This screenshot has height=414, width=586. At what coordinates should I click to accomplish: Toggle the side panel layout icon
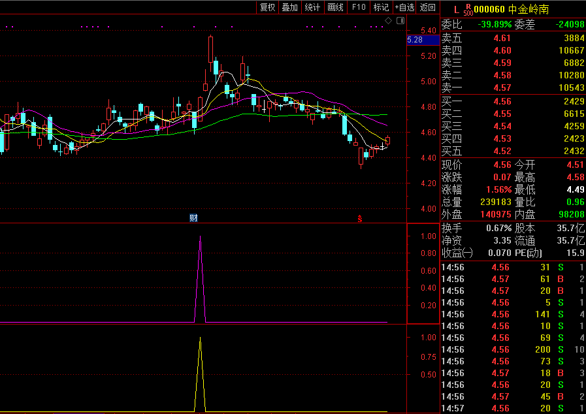point(400,21)
